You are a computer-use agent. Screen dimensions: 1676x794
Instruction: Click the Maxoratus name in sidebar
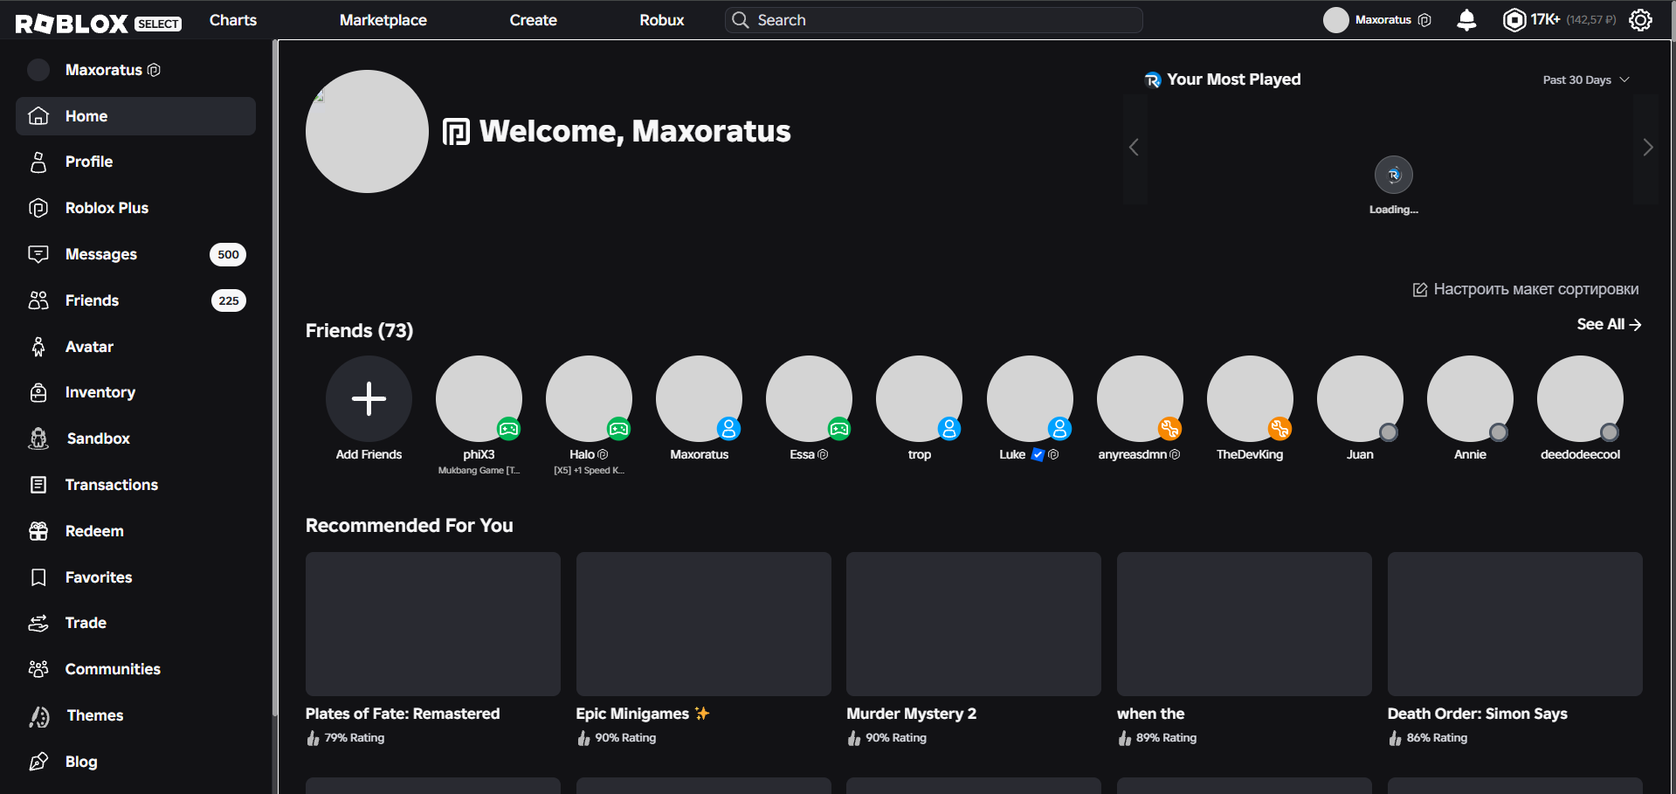(x=104, y=70)
